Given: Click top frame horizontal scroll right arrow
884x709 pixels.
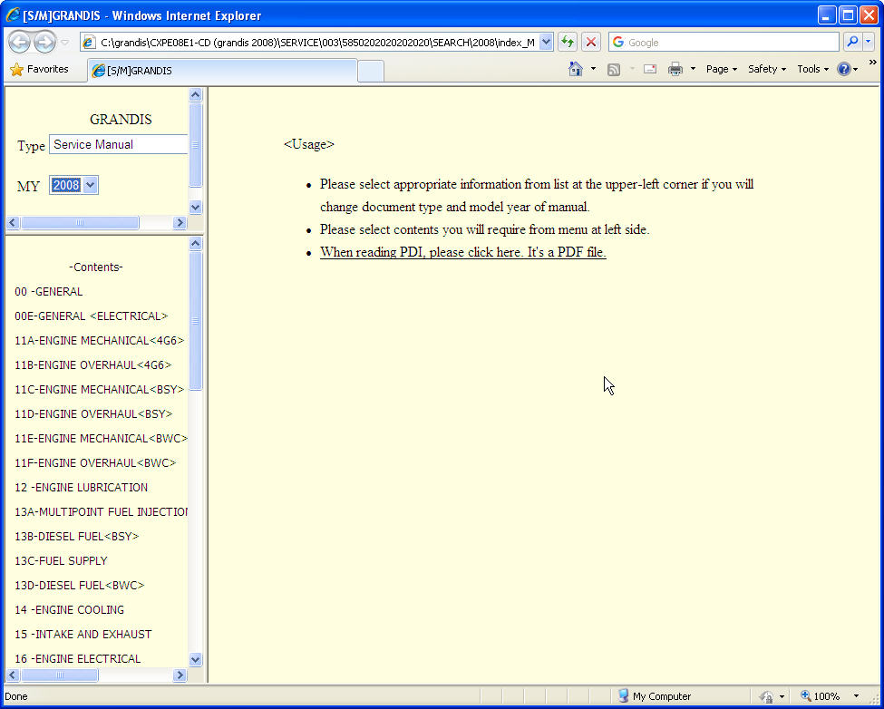Looking at the screenshot, I should pos(180,223).
